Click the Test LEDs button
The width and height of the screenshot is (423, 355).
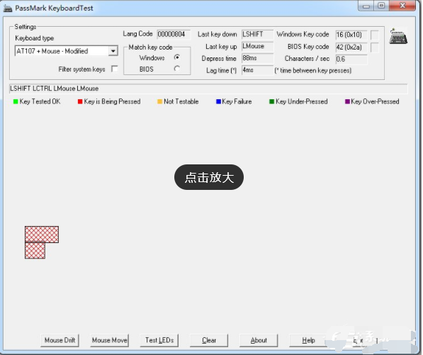coord(159,340)
